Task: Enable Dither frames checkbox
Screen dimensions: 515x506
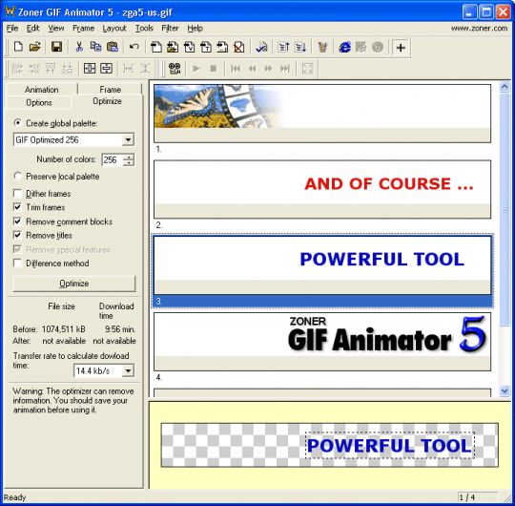Action: click(x=17, y=193)
